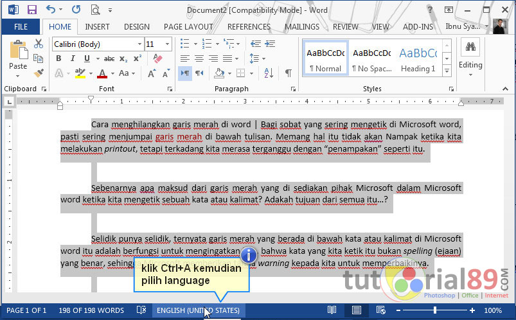This screenshot has height=320, width=516.
Task: Expand the Styles gallery More arrow
Action: click(x=447, y=71)
